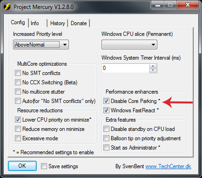The image size is (202, 178).
Task: Toggle Windows FastReact checkbox off
Action: (106, 110)
